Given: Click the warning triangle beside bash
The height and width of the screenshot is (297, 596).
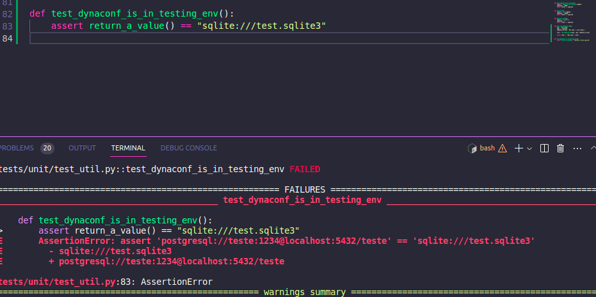Looking at the screenshot, I should (503, 148).
